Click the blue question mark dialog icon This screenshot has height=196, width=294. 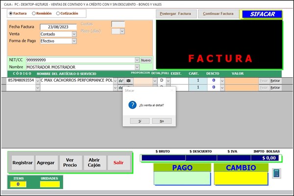[x=131, y=105]
